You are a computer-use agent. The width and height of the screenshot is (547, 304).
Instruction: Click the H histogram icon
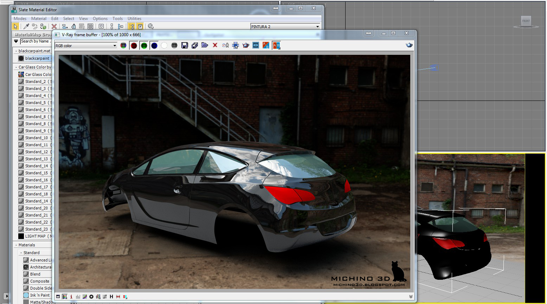click(x=111, y=297)
